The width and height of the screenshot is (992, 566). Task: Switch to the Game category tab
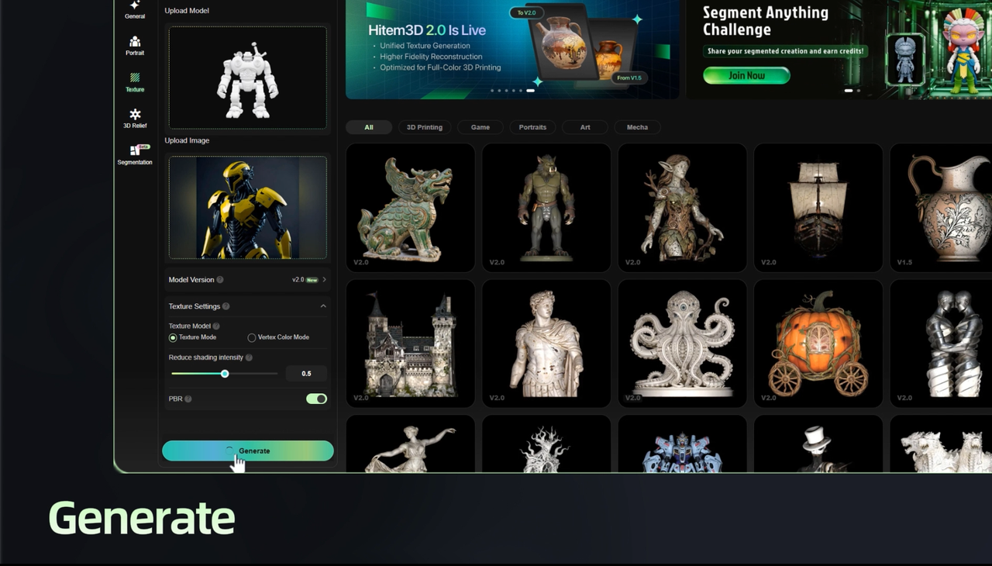point(480,127)
